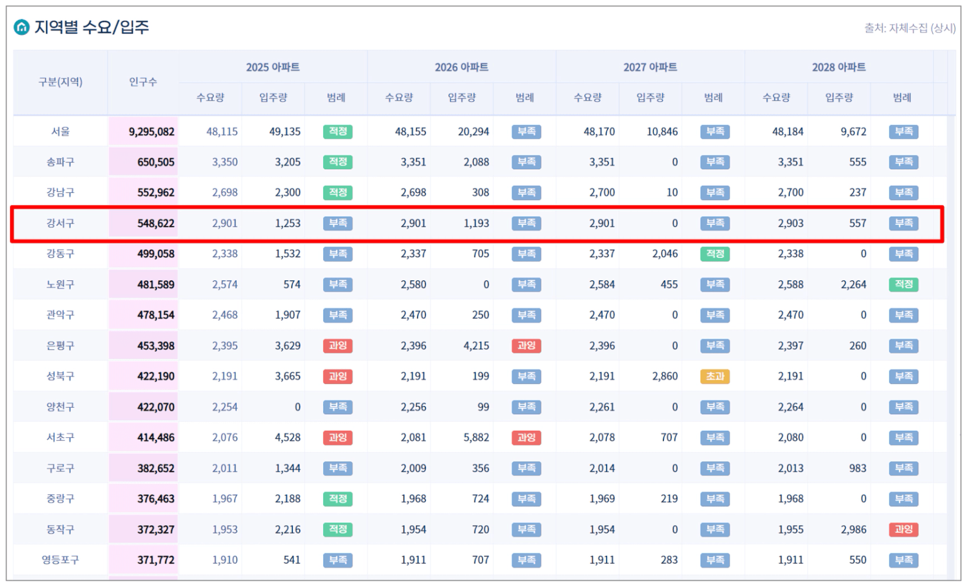The image size is (967, 586).
Task: Select the 동작구 region name
Action: (60, 529)
